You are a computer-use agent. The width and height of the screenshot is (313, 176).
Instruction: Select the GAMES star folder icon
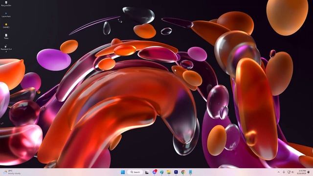coord(6,25)
